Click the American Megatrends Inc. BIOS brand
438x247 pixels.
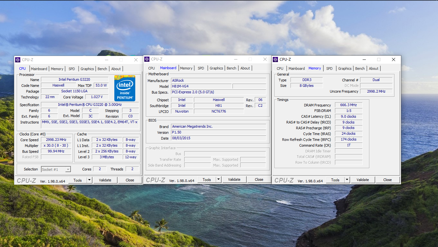click(x=218, y=126)
